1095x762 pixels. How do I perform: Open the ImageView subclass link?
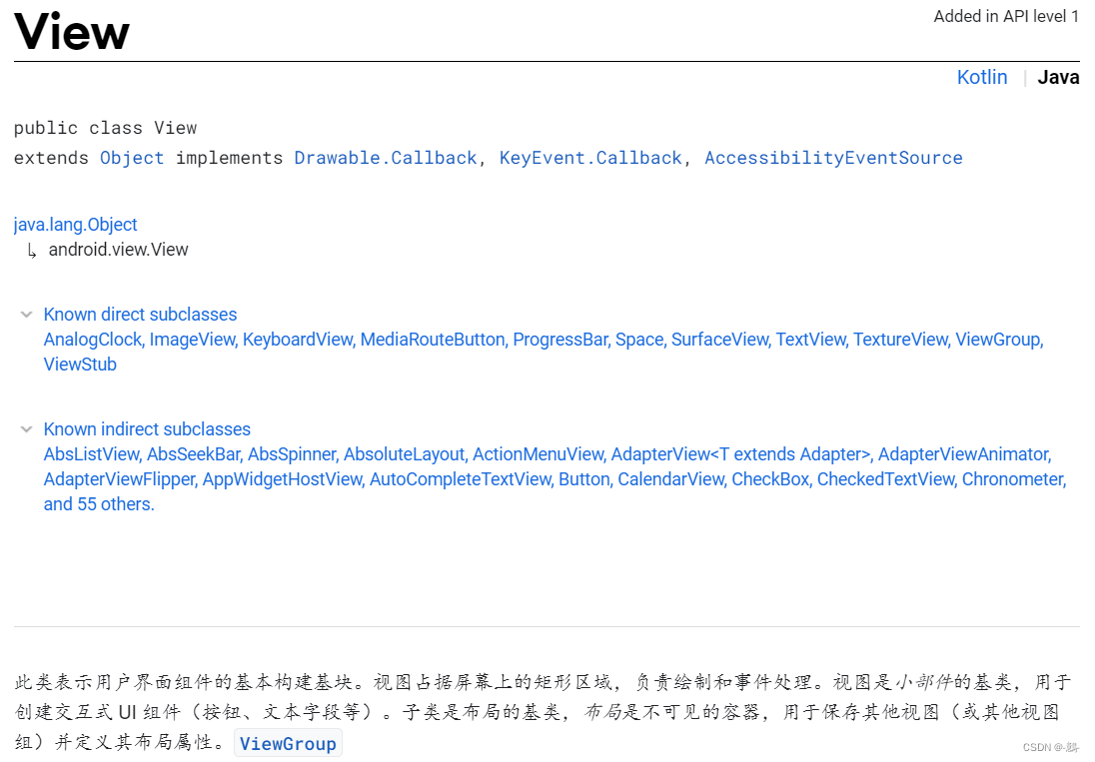coord(193,340)
